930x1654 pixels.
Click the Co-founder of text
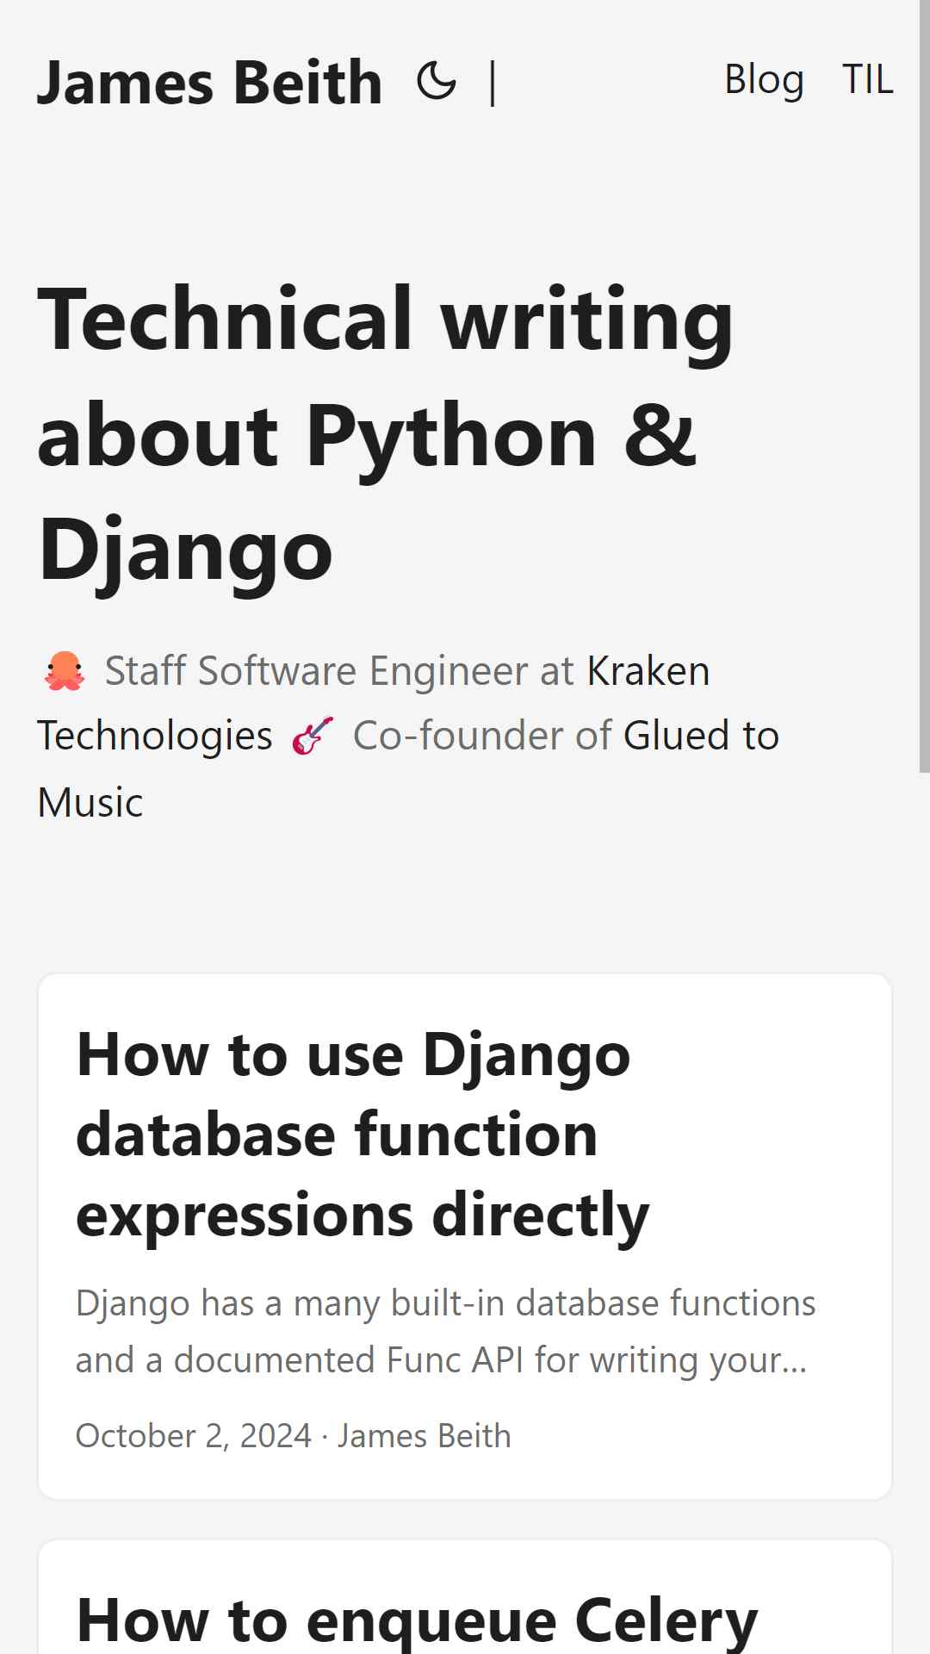click(482, 736)
